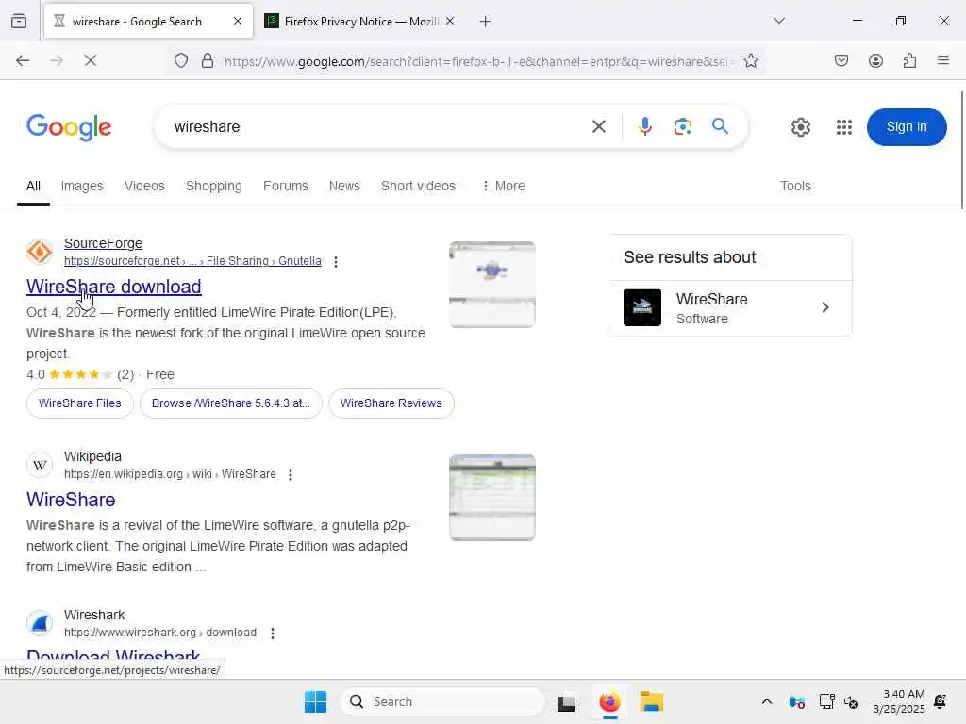Image resolution: width=966 pixels, height=724 pixels.
Task: Click the SourceForge site name link
Action: point(104,244)
